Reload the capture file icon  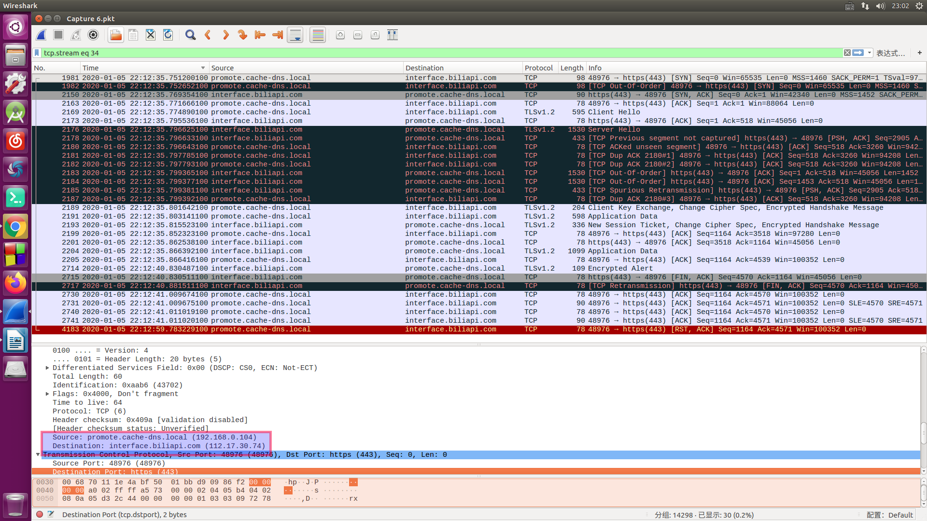point(168,35)
